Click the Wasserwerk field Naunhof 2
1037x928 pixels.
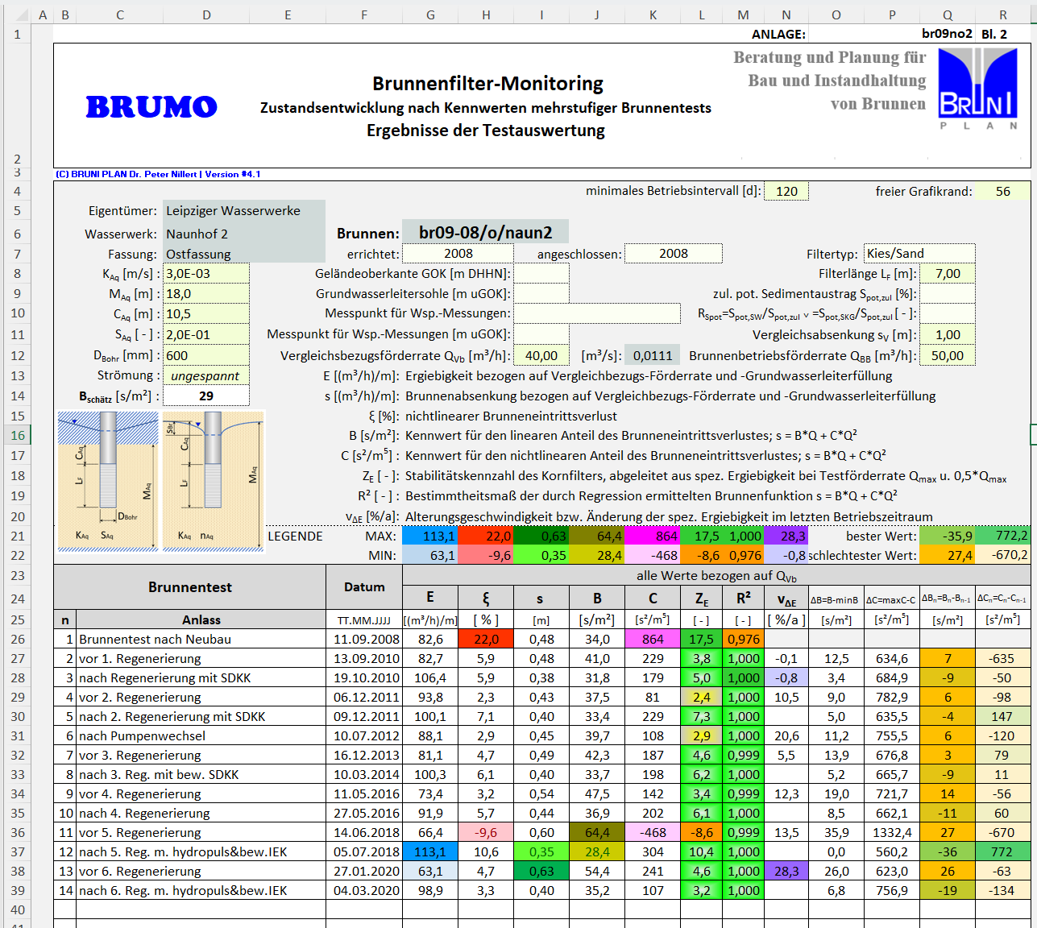click(244, 234)
